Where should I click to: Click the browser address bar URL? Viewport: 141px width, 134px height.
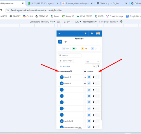click(x=36, y=10)
